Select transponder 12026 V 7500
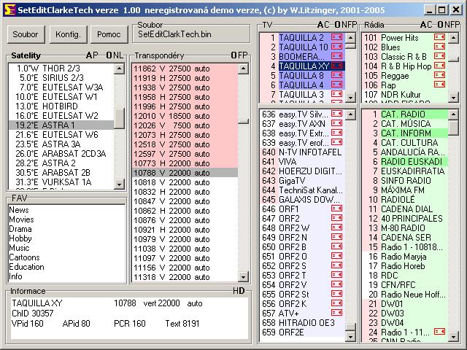 coord(185,125)
